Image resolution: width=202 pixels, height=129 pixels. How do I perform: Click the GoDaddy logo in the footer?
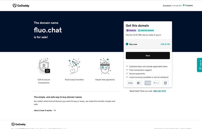18,124
